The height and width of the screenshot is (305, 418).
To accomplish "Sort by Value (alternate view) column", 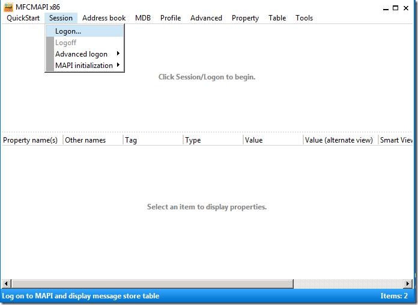I will point(341,140).
